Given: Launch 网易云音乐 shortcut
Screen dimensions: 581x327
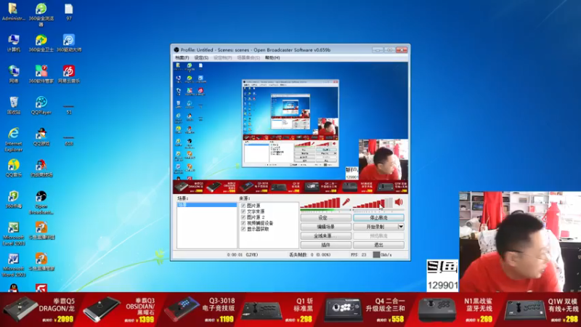Looking at the screenshot, I should pyautogui.click(x=68, y=74).
